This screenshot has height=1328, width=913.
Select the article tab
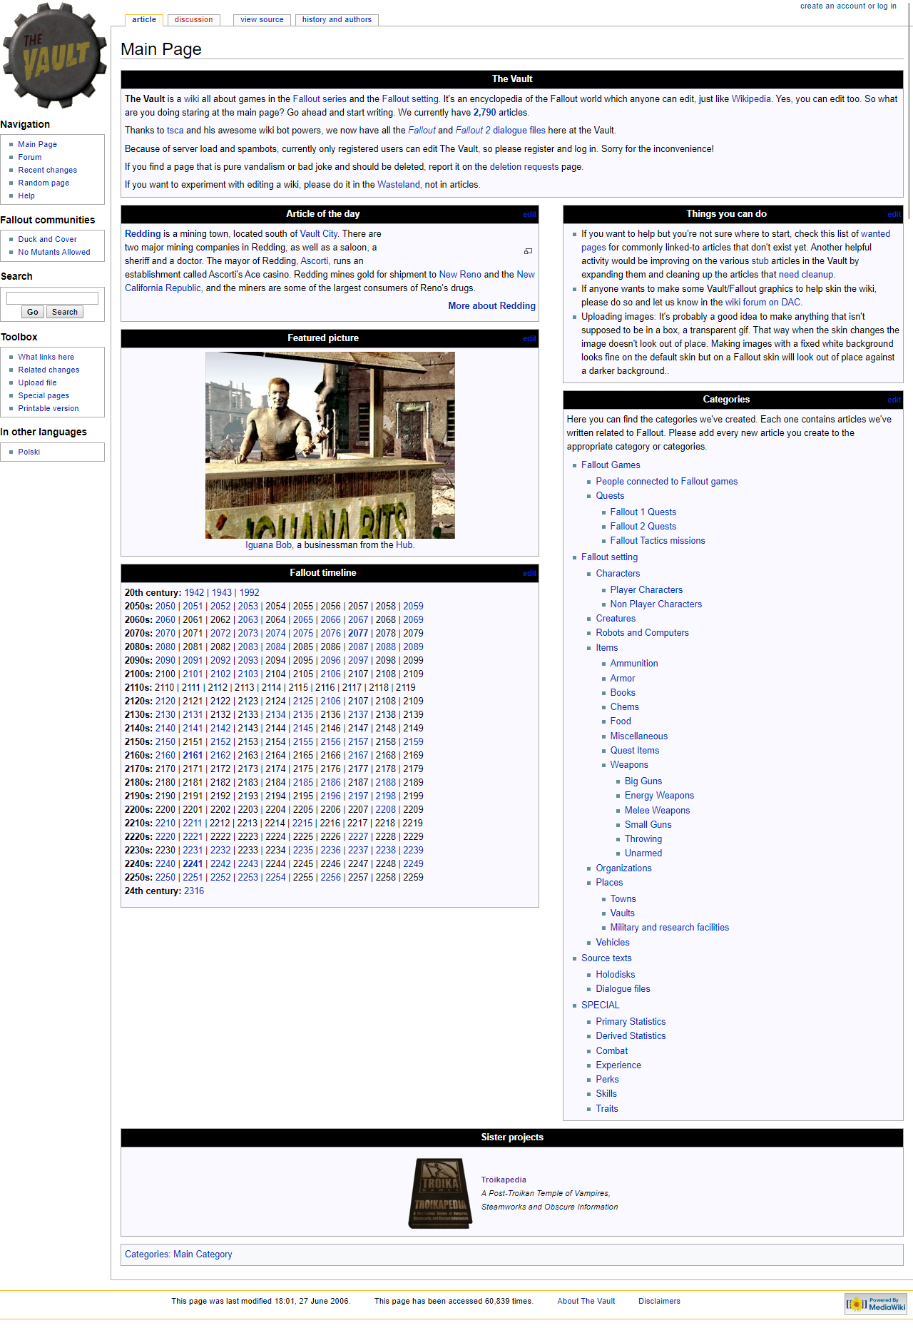point(144,20)
